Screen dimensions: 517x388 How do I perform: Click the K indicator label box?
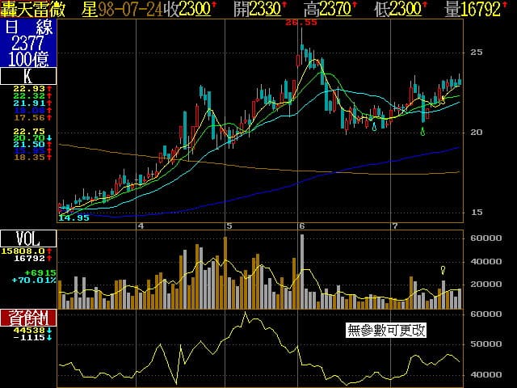pos(28,76)
